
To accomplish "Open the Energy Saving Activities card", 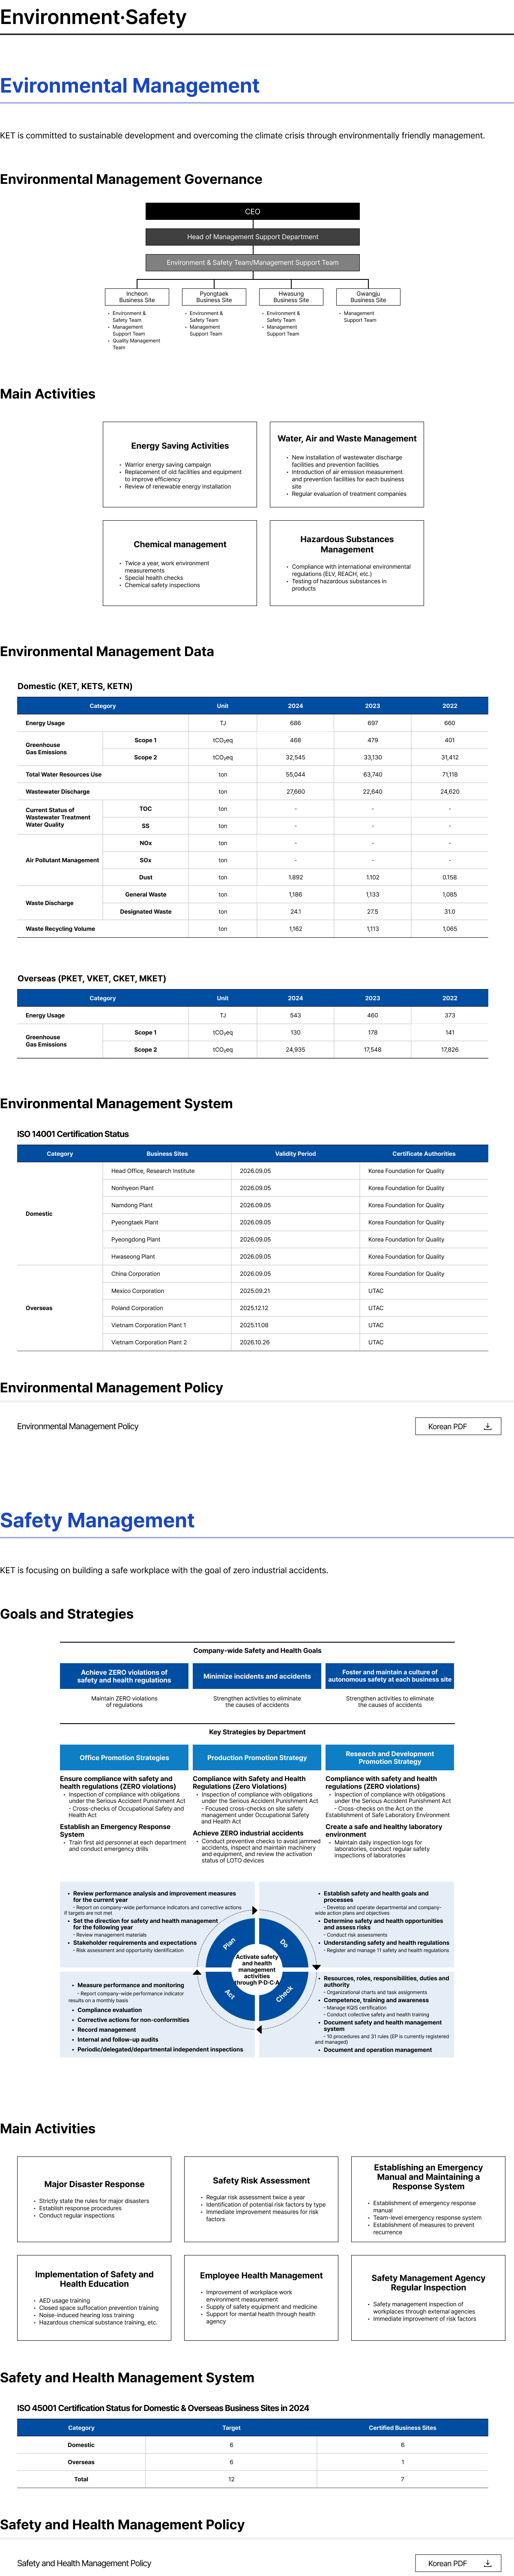I will [x=180, y=464].
